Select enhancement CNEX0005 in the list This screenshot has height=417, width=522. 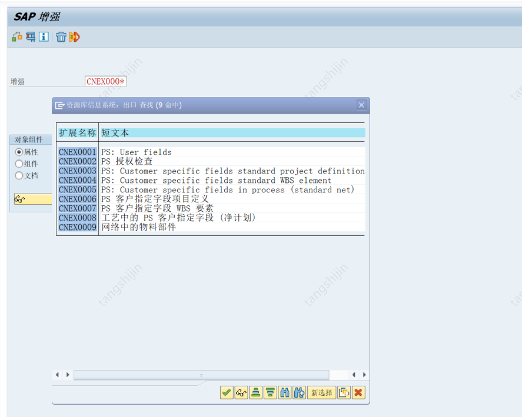(77, 189)
